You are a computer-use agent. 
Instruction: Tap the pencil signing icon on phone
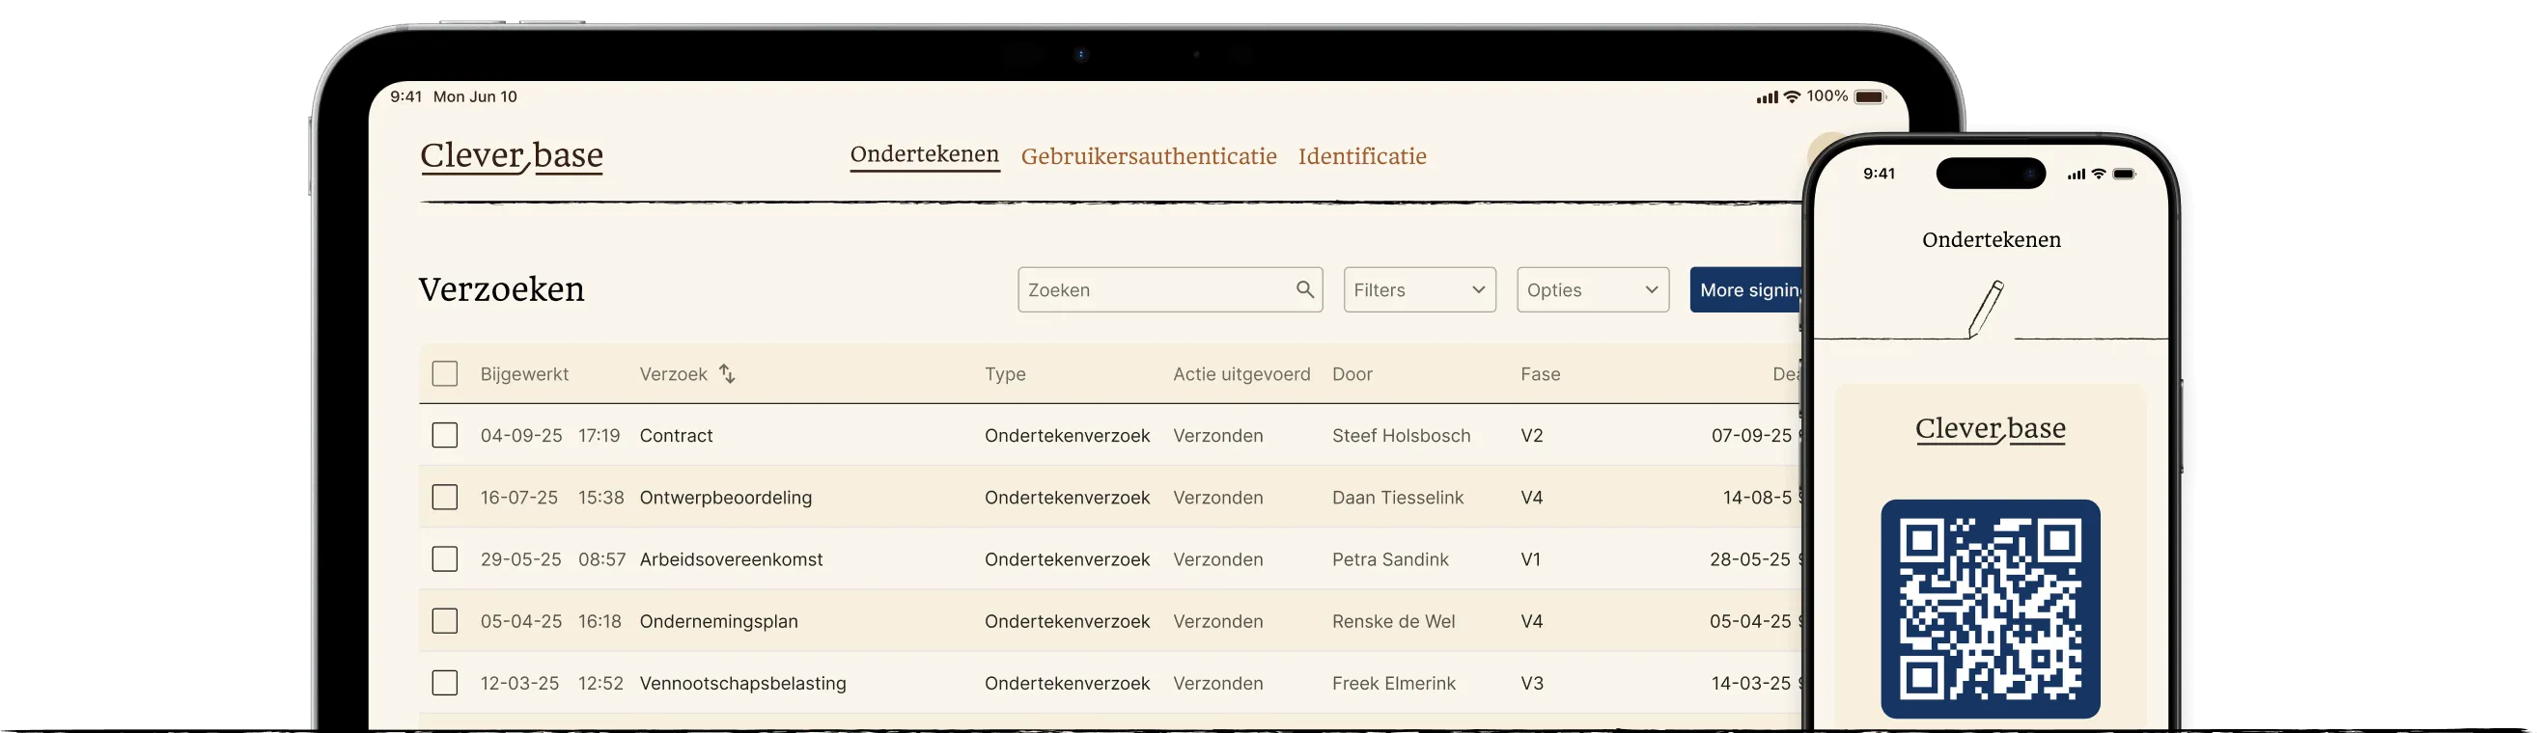pos(1986,309)
